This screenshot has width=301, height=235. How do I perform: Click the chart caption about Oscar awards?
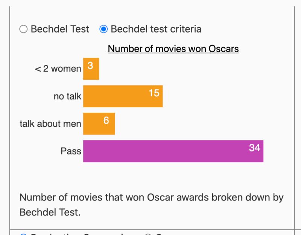pyautogui.click(x=151, y=204)
